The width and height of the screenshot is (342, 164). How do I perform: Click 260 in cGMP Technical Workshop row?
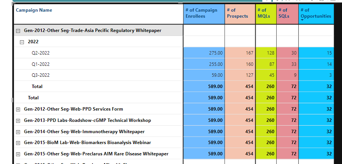[x=271, y=120]
